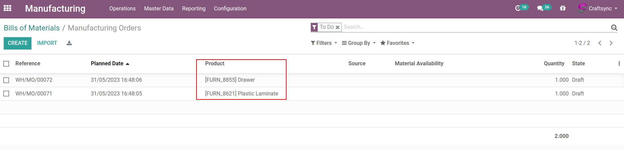Click the gift icon in navbar
624x150 pixels.
(x=563, y=8)
